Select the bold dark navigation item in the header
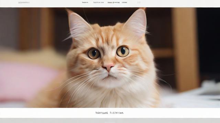 click(x=113, y=2)
